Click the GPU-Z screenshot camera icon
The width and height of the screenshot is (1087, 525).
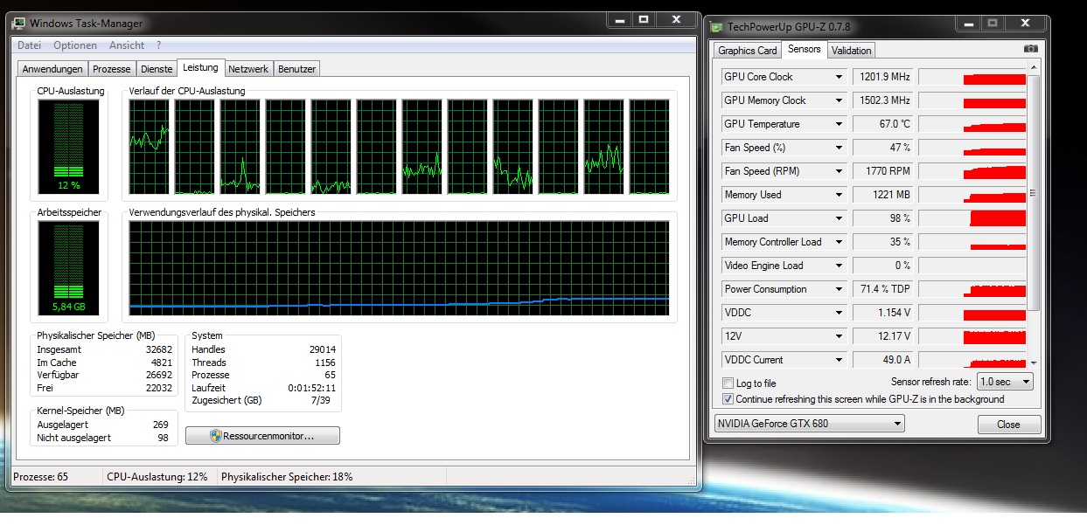click(x=1030, y=50)
